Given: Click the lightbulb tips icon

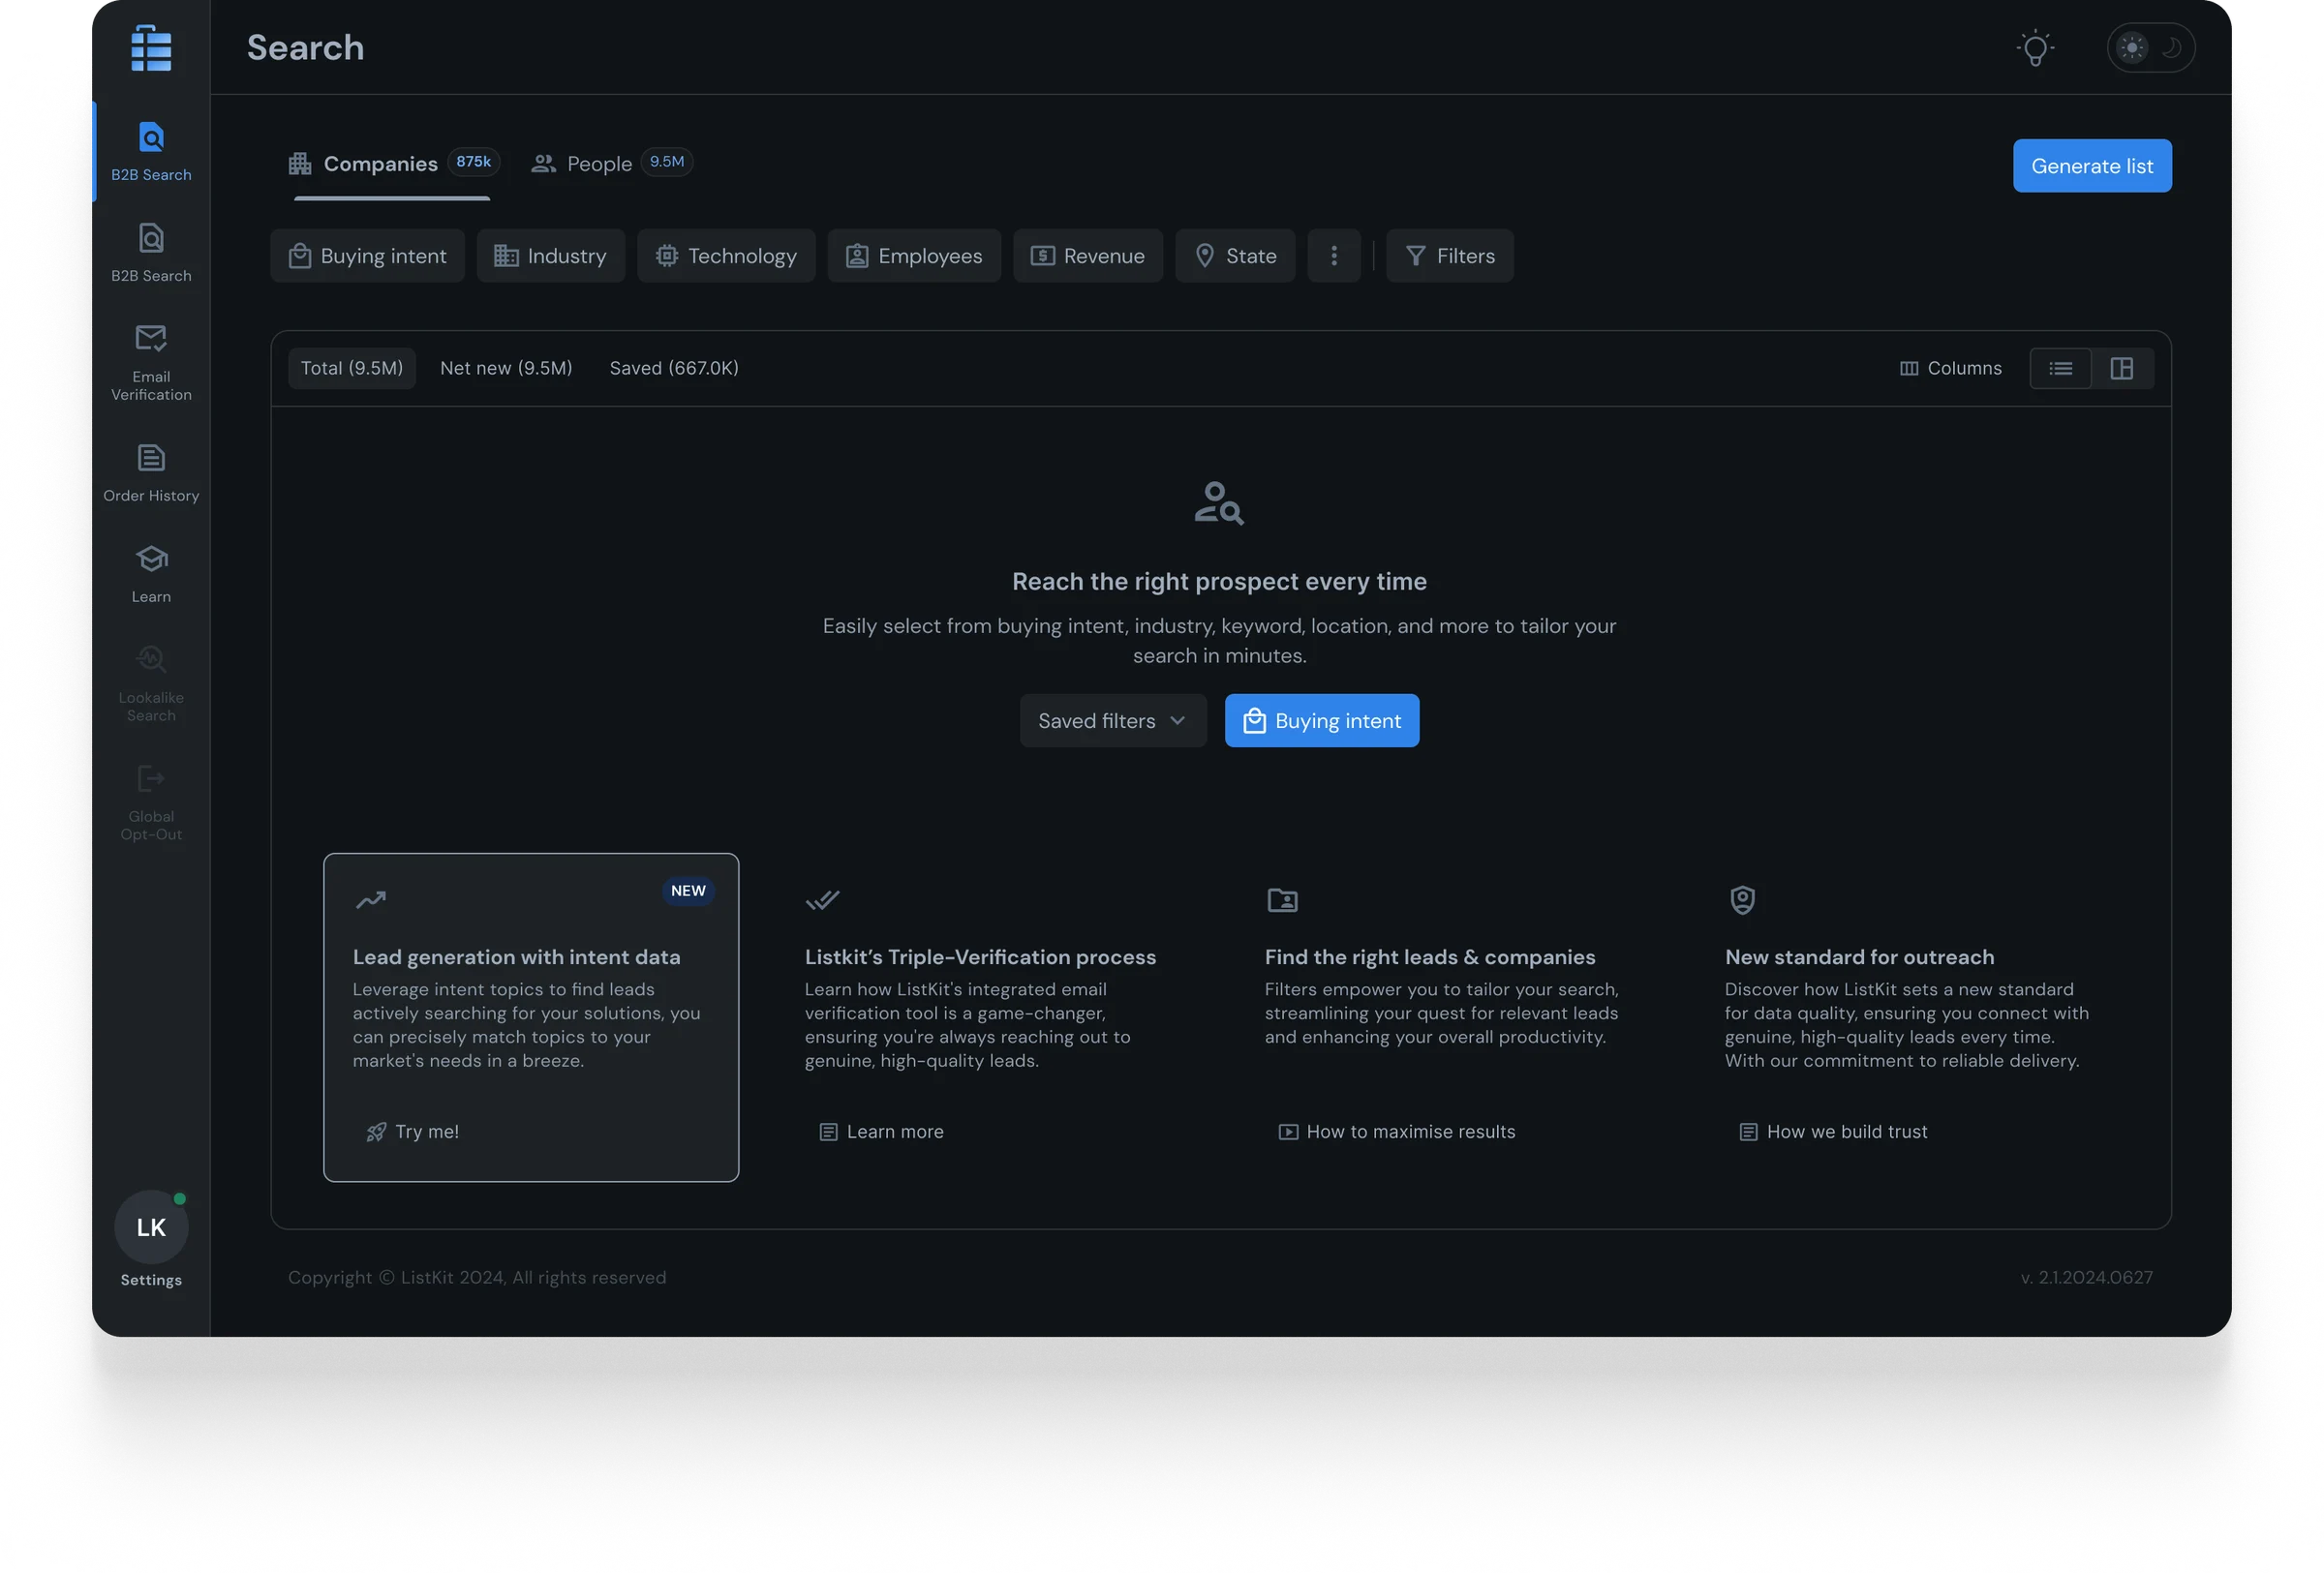Looking at the screenshot, I should coord(2034,47).
